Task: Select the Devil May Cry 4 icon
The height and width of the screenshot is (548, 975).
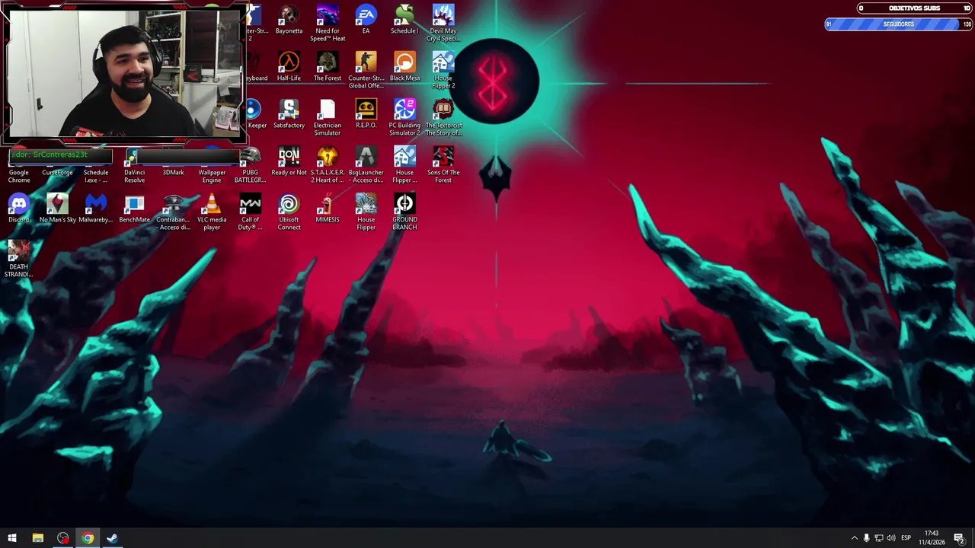Action: (x=443, y=23)
